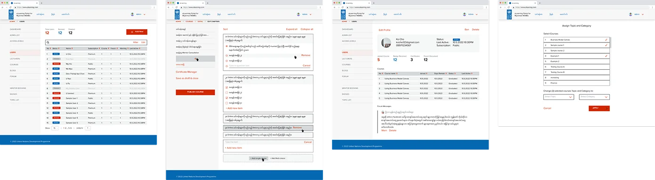Click the Add single choice button
The width and height of the screenshot is (655, 180).
pos(259,158)
